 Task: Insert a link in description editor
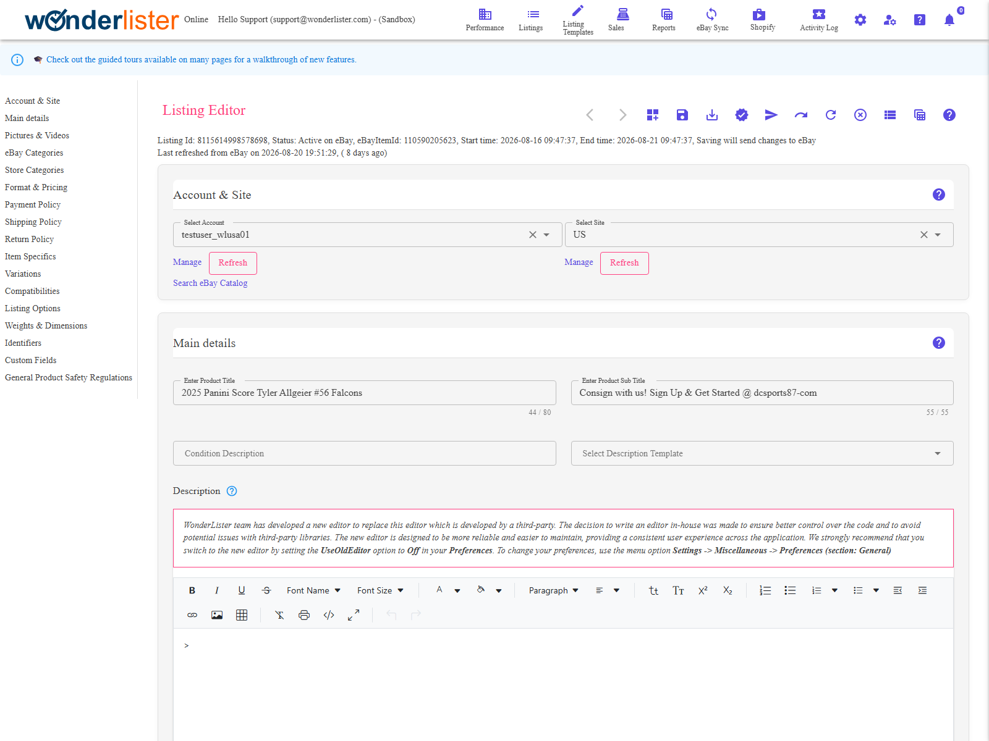click(x=192, y=615)
